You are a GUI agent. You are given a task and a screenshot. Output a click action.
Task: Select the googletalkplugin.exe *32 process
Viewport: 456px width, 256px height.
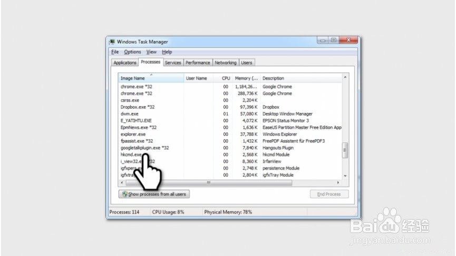click(x=230, y=148)
